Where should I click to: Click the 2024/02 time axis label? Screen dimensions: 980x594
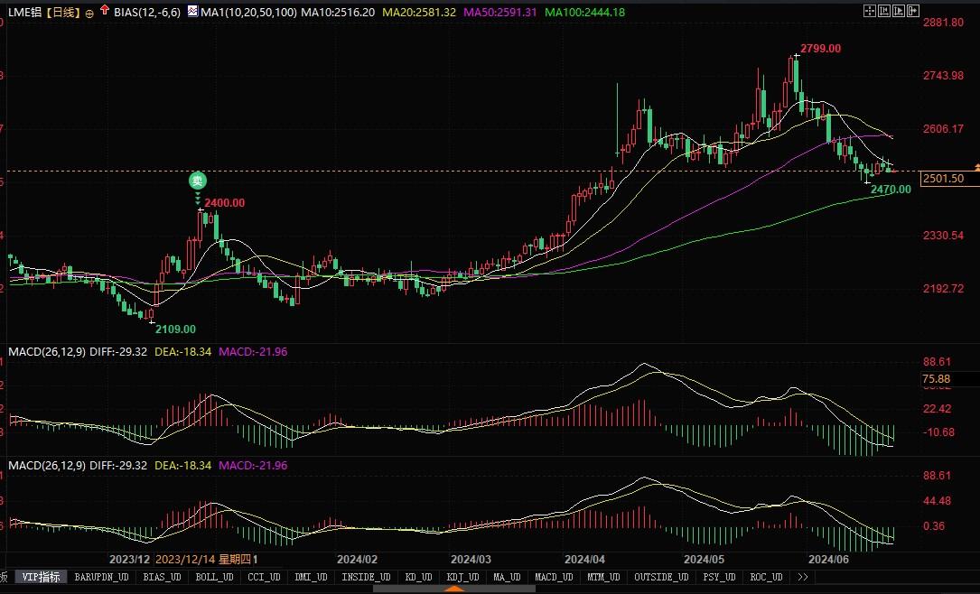coord(357,560)
